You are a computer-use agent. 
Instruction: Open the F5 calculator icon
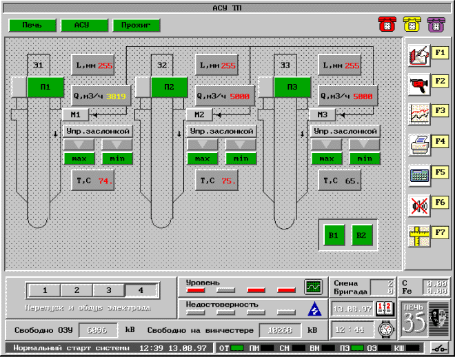click(417, 174)
